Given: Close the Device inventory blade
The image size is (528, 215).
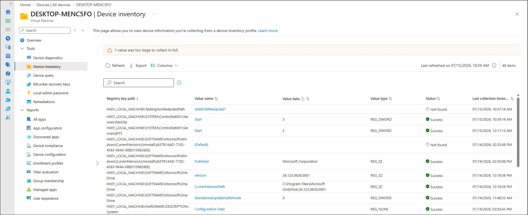Looking at the screenshot, I should click(x=517, y=14).
